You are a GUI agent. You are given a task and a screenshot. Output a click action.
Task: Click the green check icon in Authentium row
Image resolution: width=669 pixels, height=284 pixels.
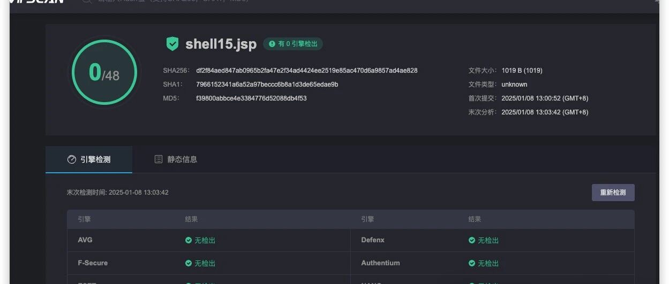[x=472, y=263]
